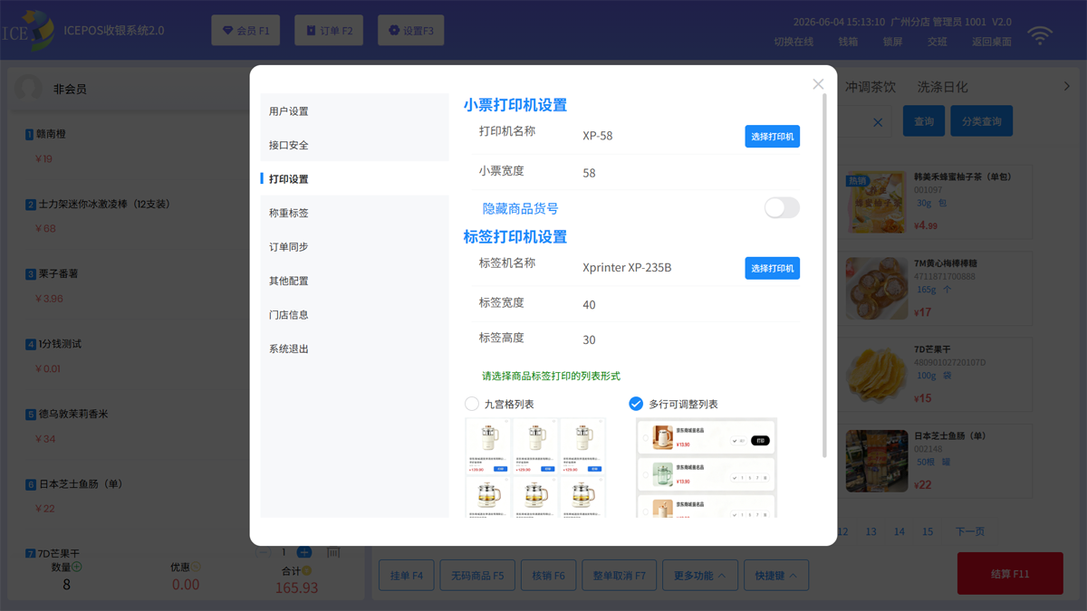Screen dimensions: 1087x611
Task: Click 切换在线 in the top bar
Action: point(794,42)
